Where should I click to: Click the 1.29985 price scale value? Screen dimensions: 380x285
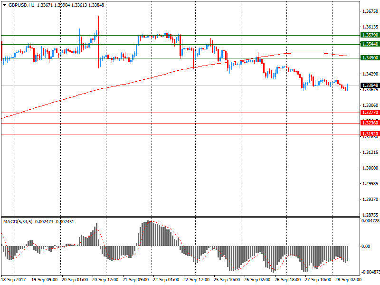click(370, 184)
